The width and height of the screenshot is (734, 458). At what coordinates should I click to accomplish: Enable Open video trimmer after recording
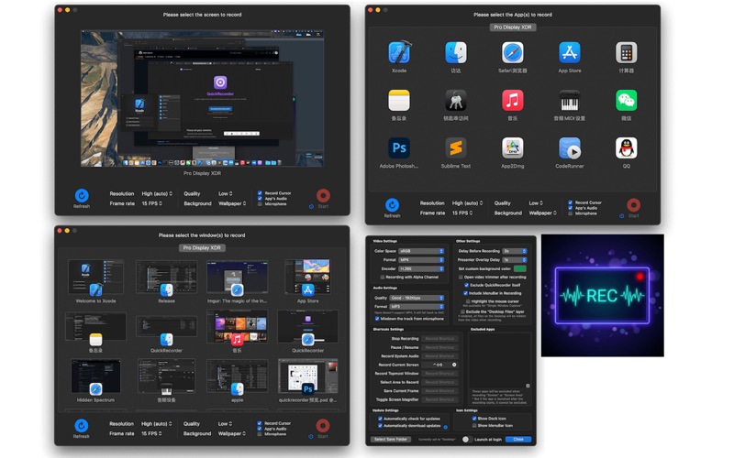click(x=461, y=278)
